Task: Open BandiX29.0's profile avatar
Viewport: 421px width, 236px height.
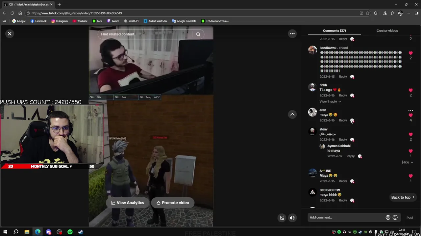Action: coord(312,50)
